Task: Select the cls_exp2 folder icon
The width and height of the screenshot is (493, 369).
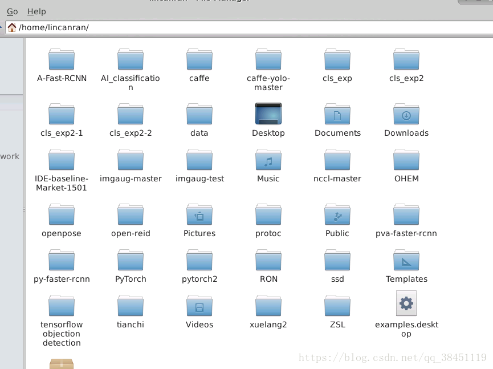Action: point(406,59)
